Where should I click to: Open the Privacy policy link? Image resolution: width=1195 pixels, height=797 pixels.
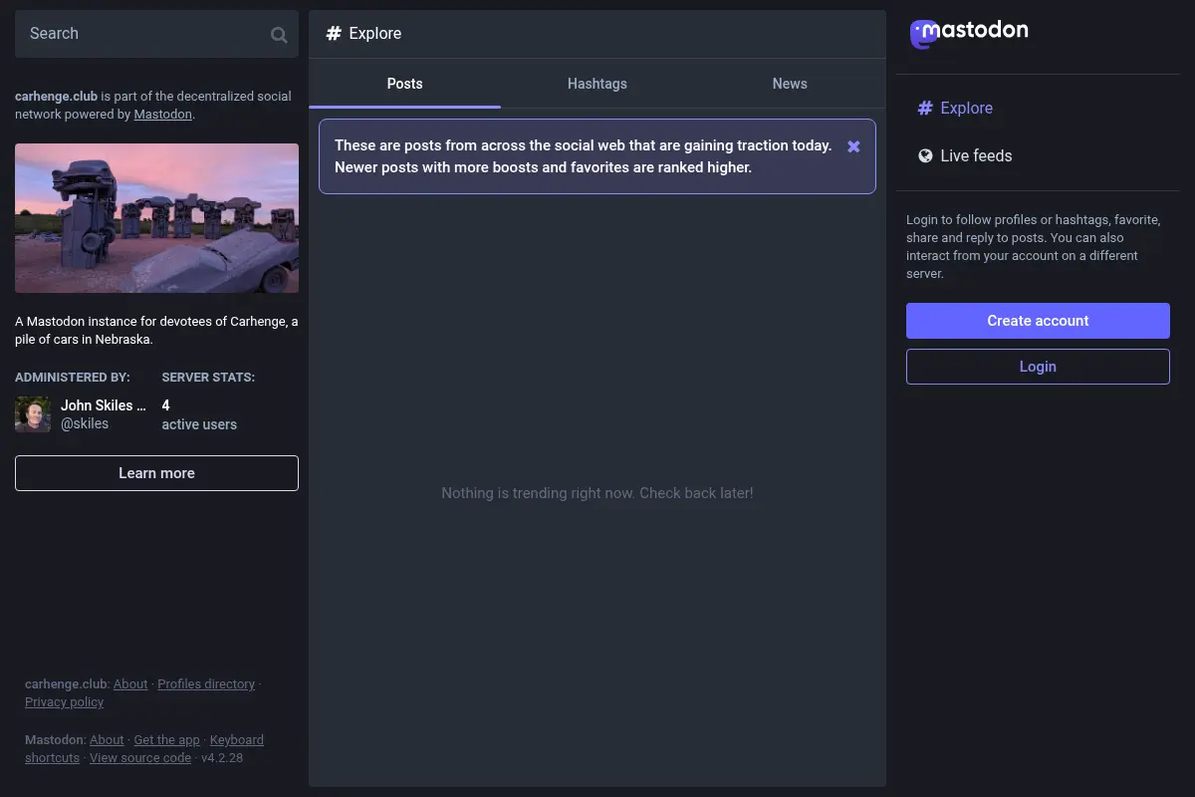coord(65,702)
